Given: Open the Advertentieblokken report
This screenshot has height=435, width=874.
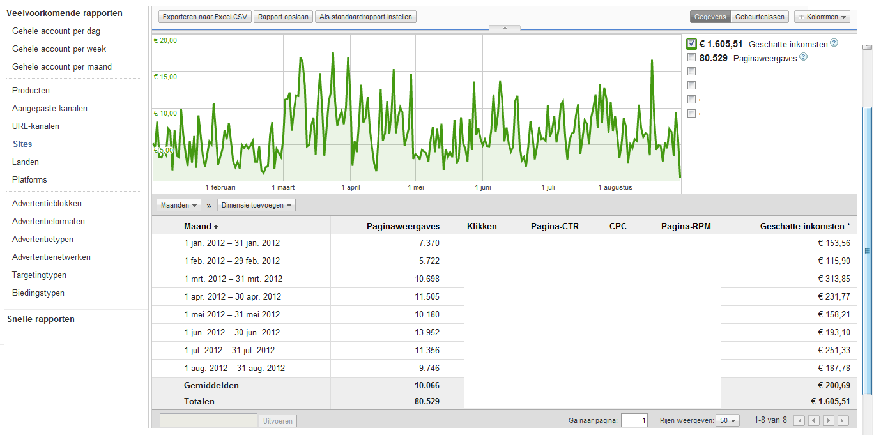Looking at the screenshot, I should 47,204.
